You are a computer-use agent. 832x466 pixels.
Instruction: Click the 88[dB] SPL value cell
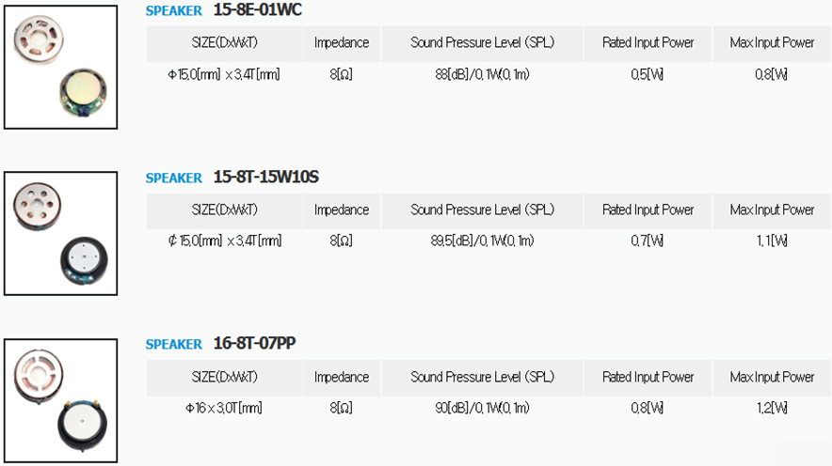(482, 74)
